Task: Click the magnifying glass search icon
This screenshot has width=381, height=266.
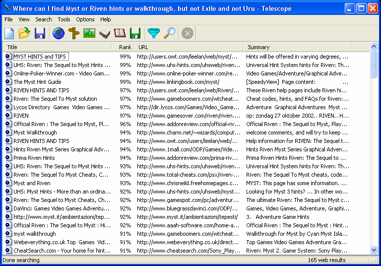Action: tap(169, 33)
